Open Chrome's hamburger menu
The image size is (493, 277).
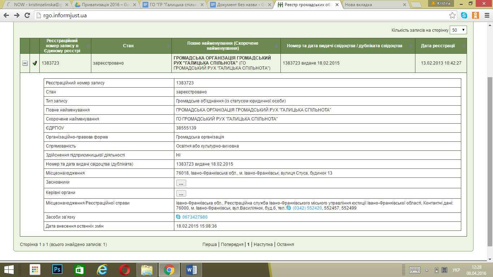pos(486,16)
